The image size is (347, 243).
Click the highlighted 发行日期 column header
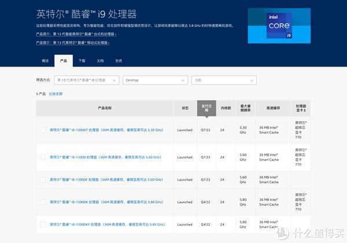click(206, 108)
